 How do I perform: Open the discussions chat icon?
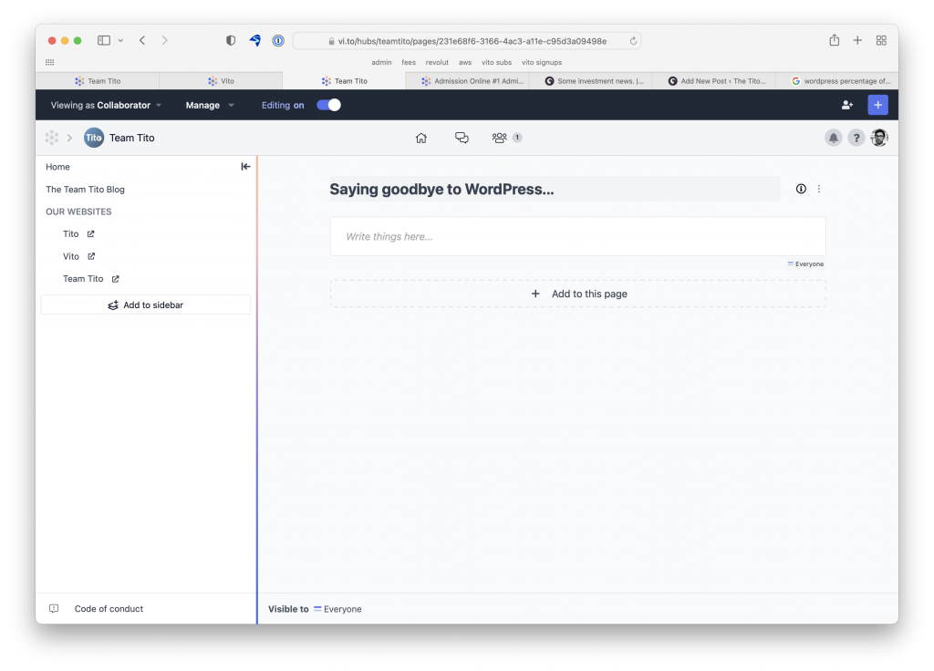click(462, 139)
